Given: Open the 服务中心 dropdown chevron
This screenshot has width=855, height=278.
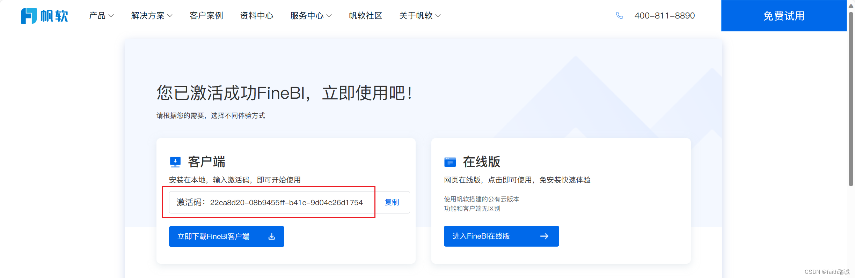Looking at the screenshot, I should (329, 16).
